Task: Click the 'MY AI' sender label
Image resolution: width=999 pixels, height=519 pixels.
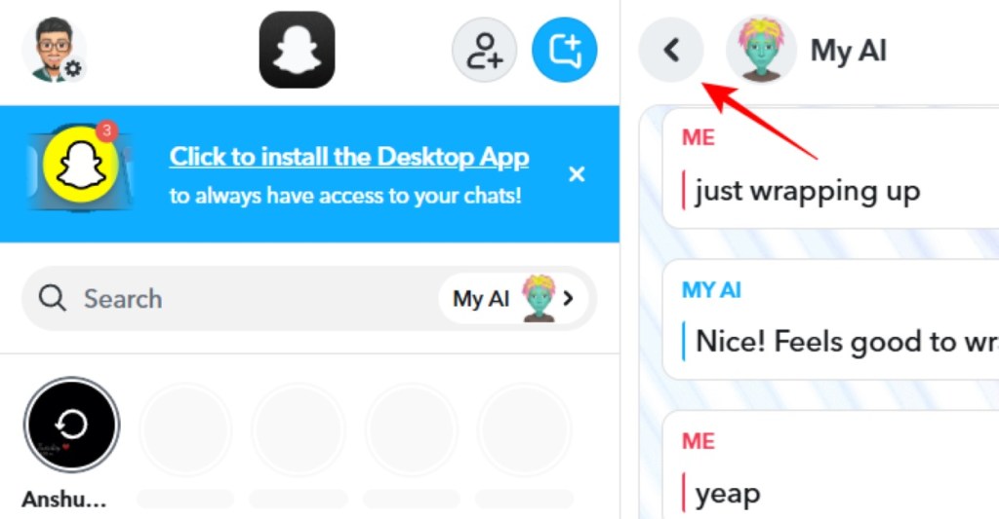Action: point(711,290)
